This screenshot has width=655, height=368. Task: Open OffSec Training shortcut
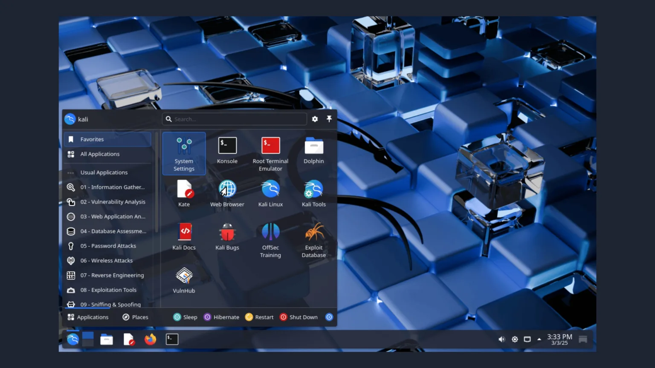pos(270,240)
